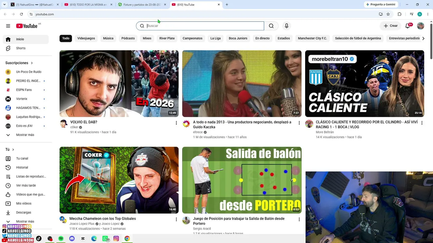Open the Chrome tab search dropdown
433x243 pixels.
(5, 4)
